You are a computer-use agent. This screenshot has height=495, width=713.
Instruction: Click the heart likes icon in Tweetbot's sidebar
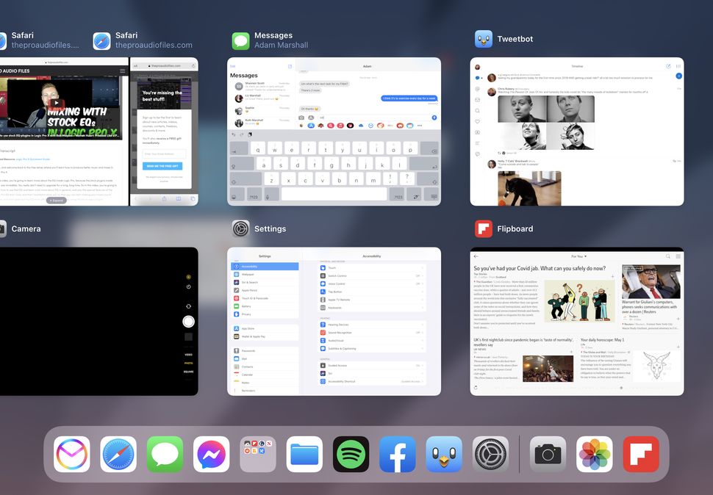[477, 121]
